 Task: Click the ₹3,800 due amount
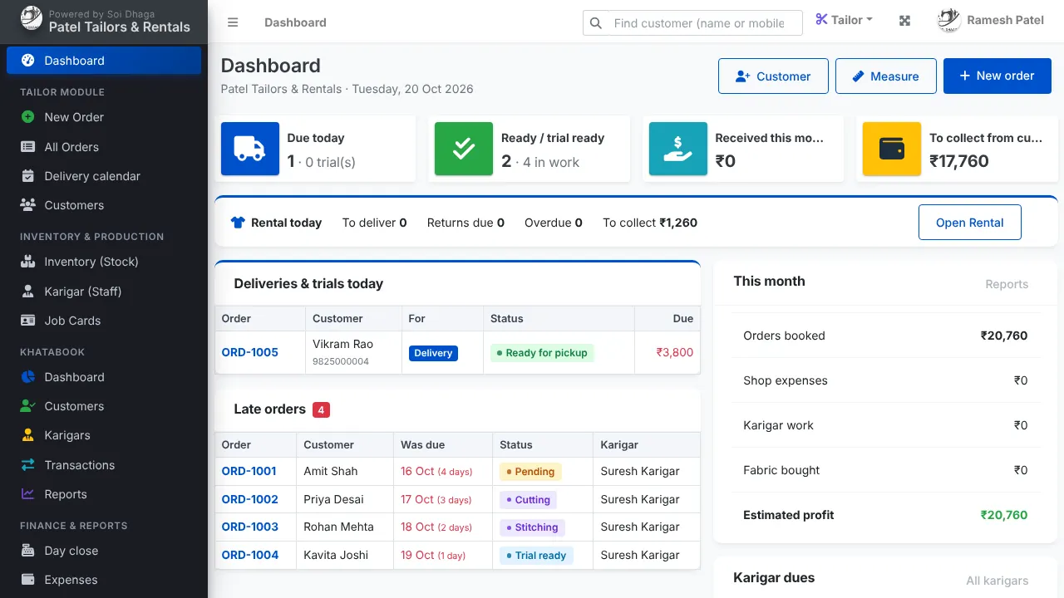(x=674, y=352)
